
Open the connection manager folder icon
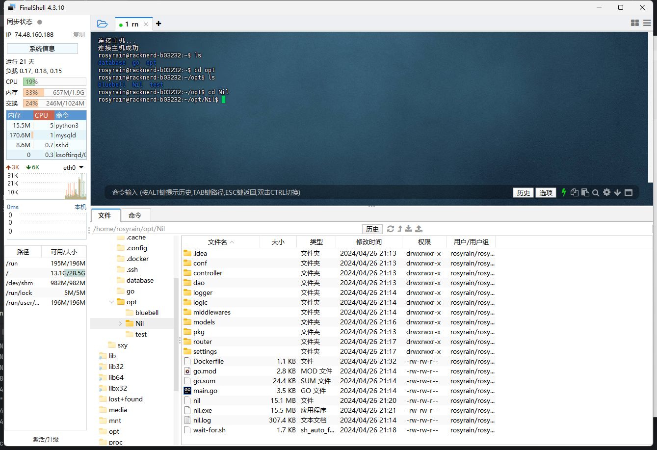pos(102,24)
